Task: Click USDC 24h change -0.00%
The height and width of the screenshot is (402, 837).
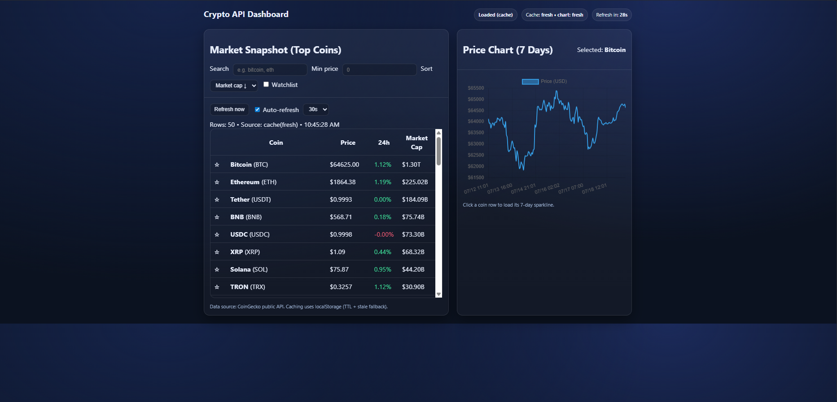Action: tap(384, 234)
